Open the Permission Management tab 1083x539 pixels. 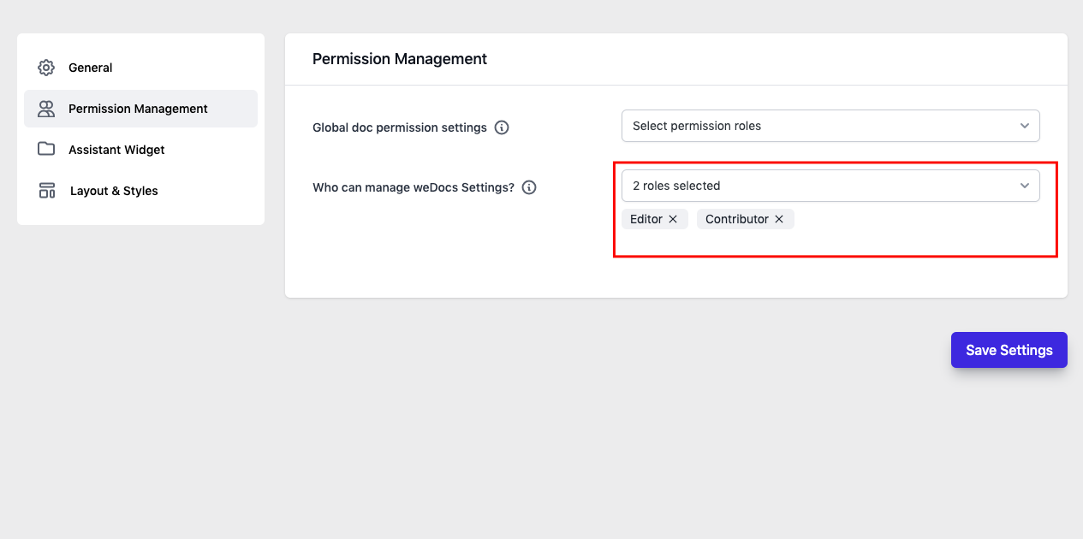[140, 109]
